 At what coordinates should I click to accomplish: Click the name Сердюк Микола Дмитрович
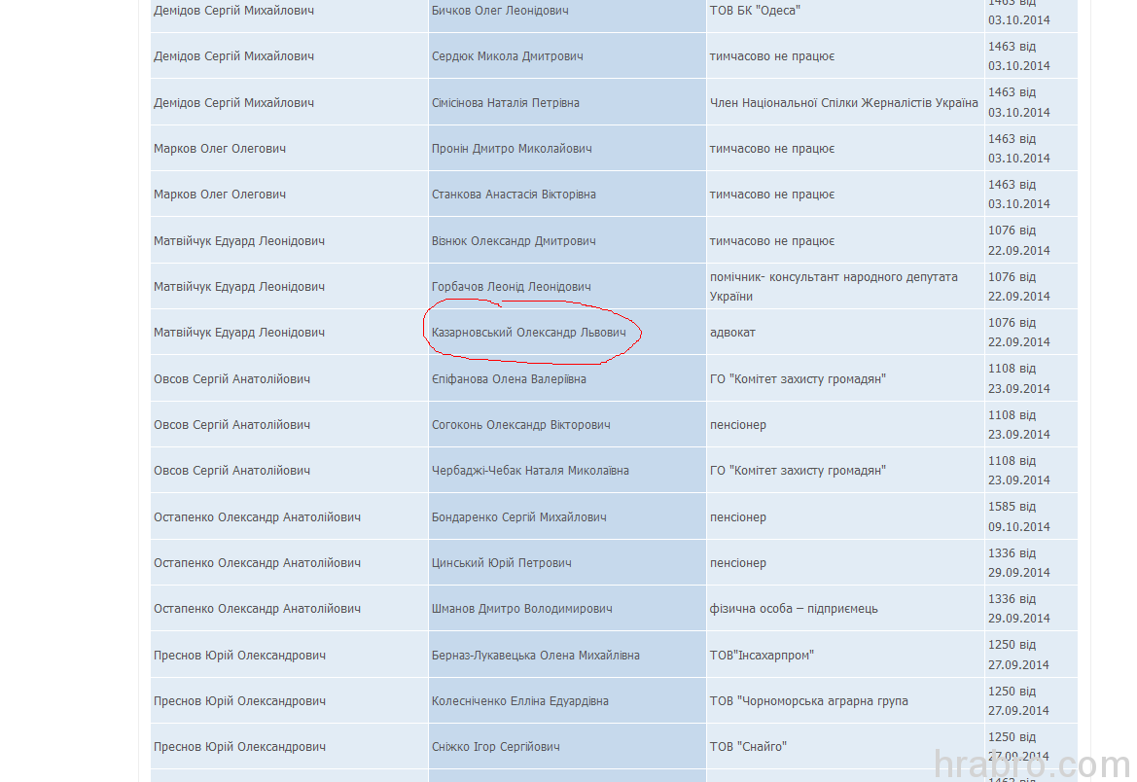tap(507, 56)
